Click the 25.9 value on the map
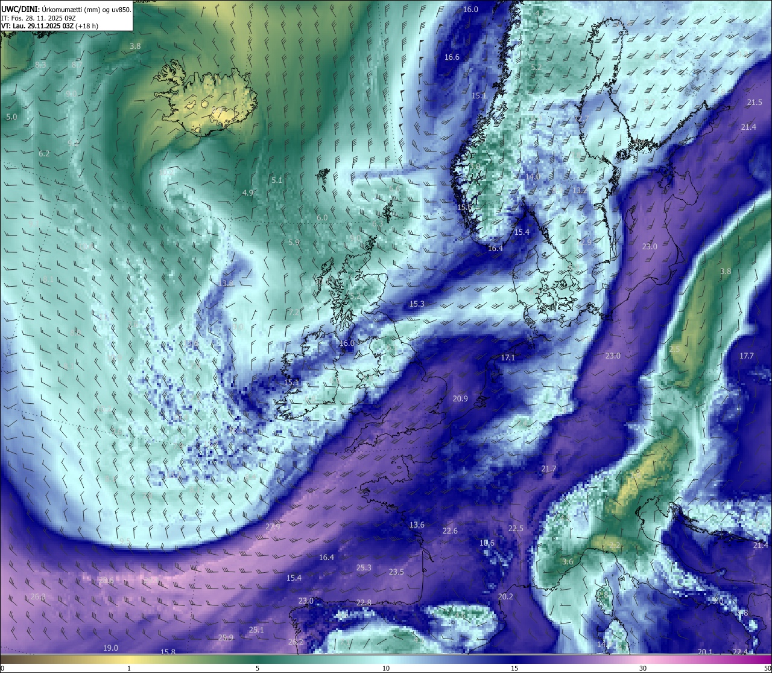The height and width of the screenshot is (673, 772). click(x=226, y=638)
